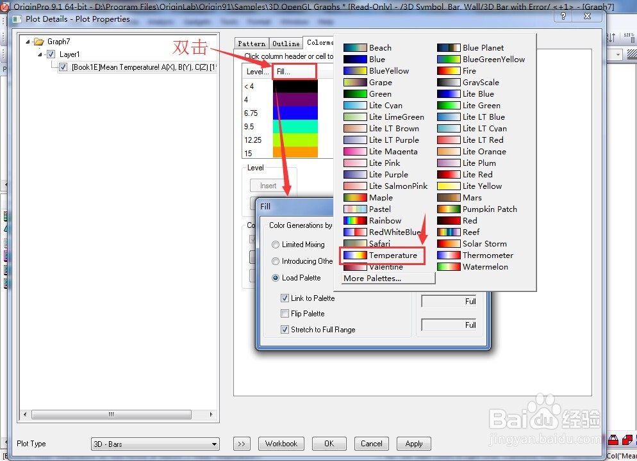Click the Lite Pink gradient icon
This screenshot has height=461, width=637.
click(x=355, y=163)
